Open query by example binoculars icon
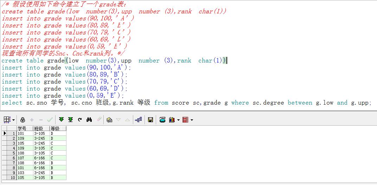The width and height of the screenshot is (377, 185). coord(89,119)
